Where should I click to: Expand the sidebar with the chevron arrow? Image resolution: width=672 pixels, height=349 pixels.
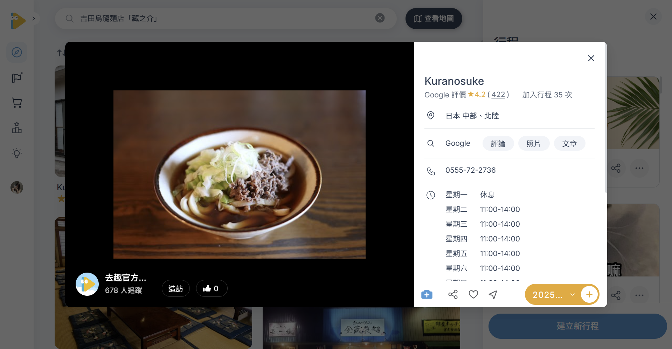34,18
